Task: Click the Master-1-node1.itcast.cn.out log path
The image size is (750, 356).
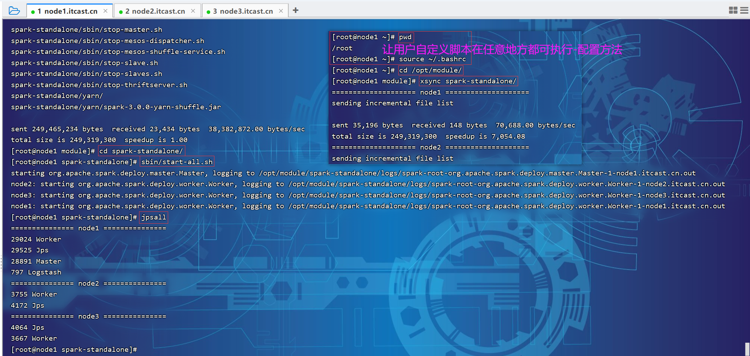Action: 477,173
